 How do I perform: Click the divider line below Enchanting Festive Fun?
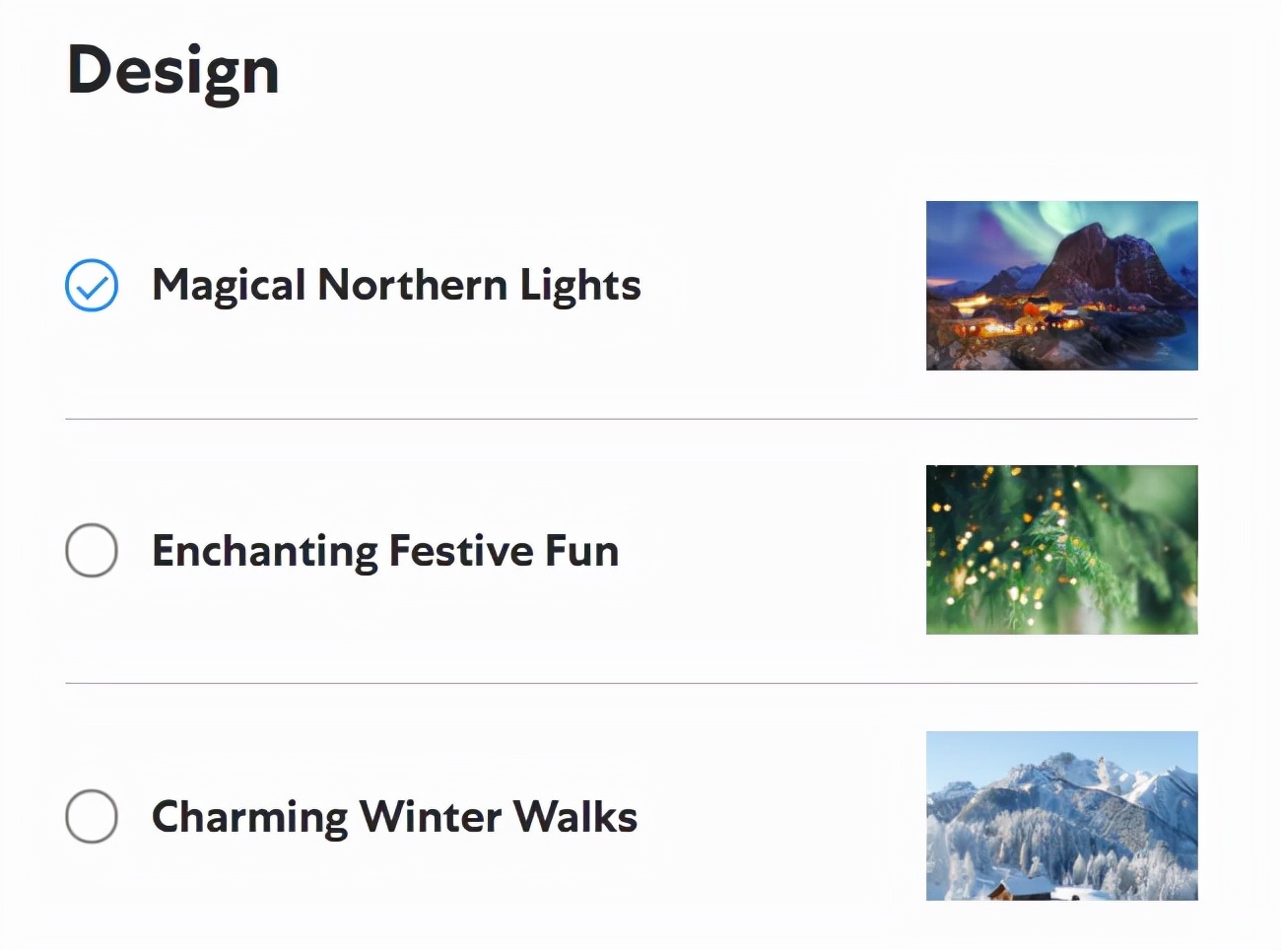tap(632, 683)
